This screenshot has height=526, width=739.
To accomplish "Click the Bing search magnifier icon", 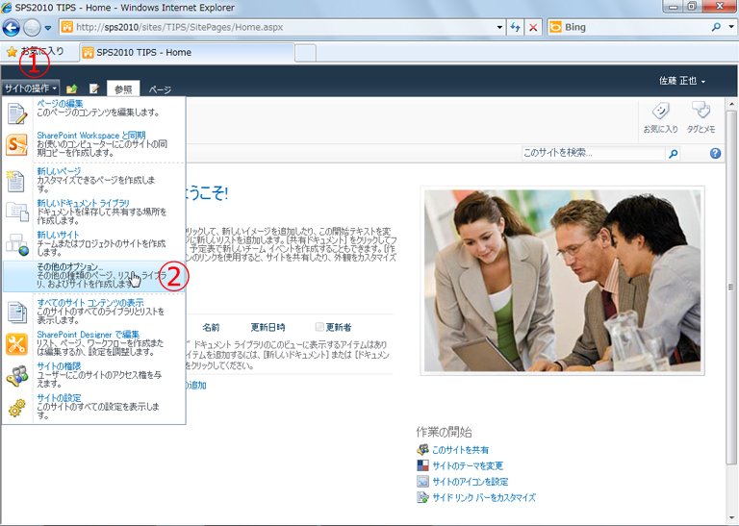I will [x=716, y=27].
